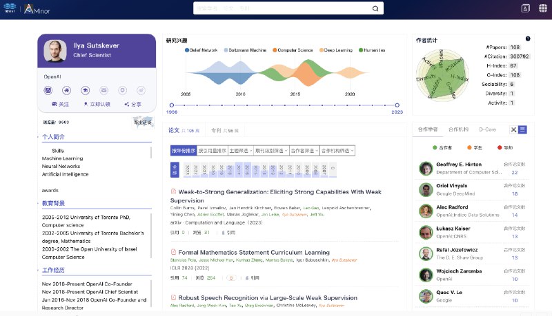This screenshot has height=316, width=552.
Task: Click Łukasz Kaiser's avatar
Action: coord(426,233)
